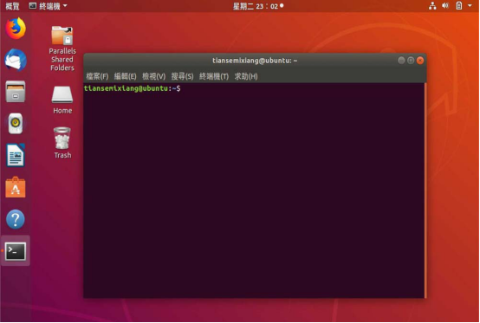The width and height of the screenshot is (480, 323).
Task: Open LibreOffice Writer from the dock
Action: click(x=16, y=155)
